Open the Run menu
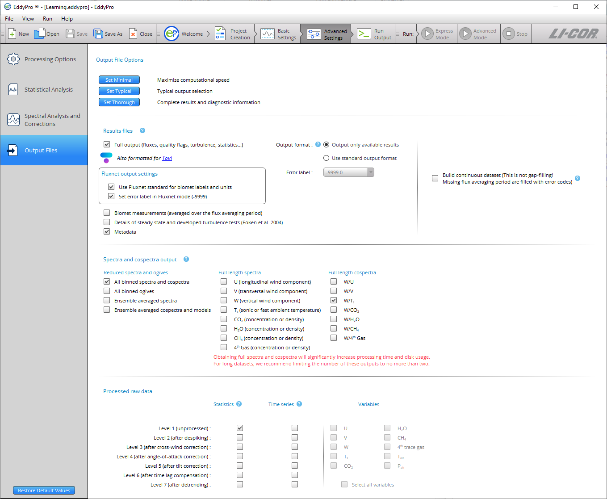The width and height of the screenshot is (607, 499). click(x=47, y=19)
